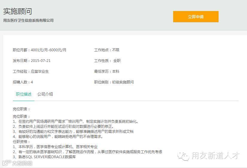Image resolution: width=247 pixels, height=168 pixels.
Task: Click the 招聘人数：4 entry
Action: (23, 82)
